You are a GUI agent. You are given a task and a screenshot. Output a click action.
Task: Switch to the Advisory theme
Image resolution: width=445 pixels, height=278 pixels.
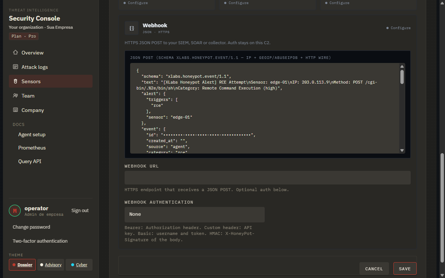(x=51, y=265)
